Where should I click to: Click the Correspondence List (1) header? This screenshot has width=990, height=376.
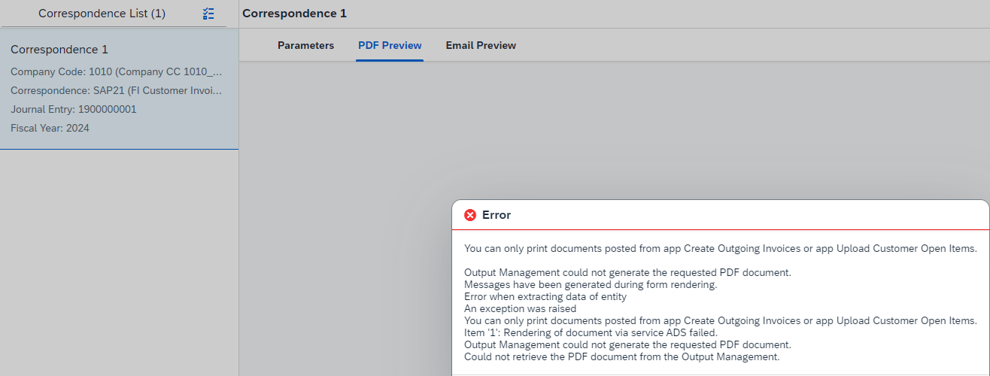coord(102,14)
